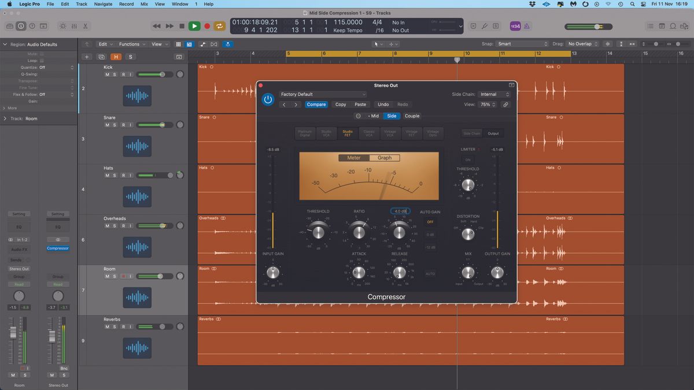Open the Side Chain Internal dropdown
Screen dimensions: 694x390
(494, 94)
